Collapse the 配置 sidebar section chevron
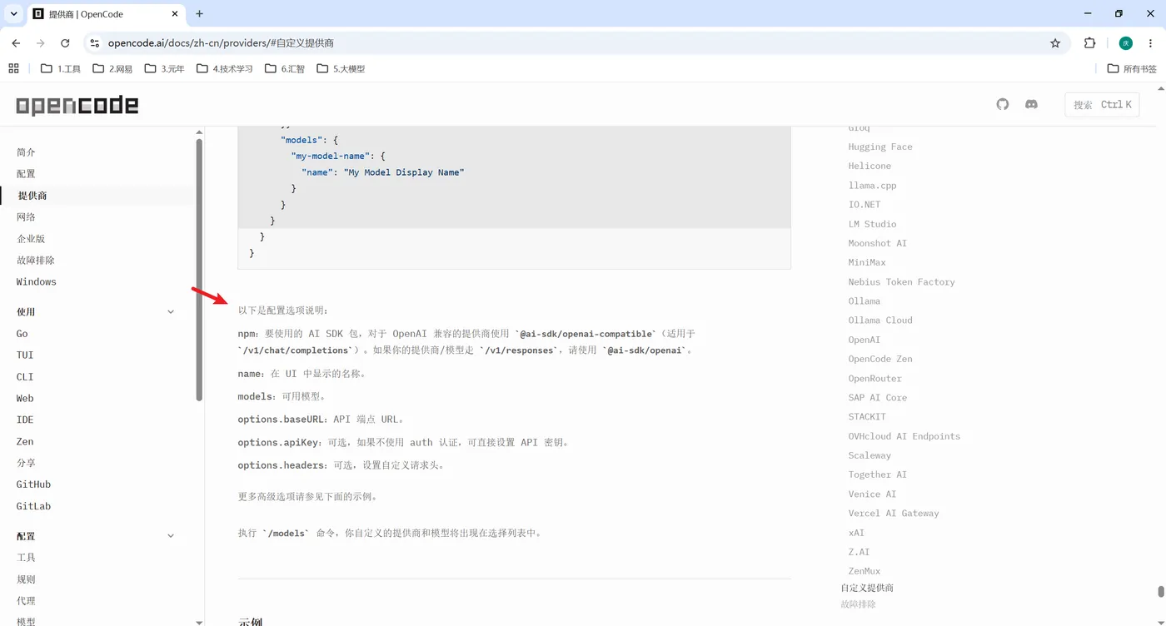Screen dimensions: 1166x626 [171, 536]
